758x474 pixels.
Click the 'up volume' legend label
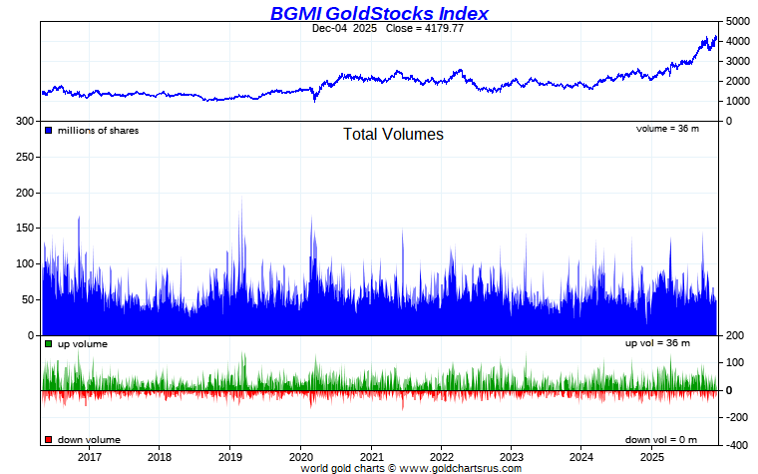83,344
